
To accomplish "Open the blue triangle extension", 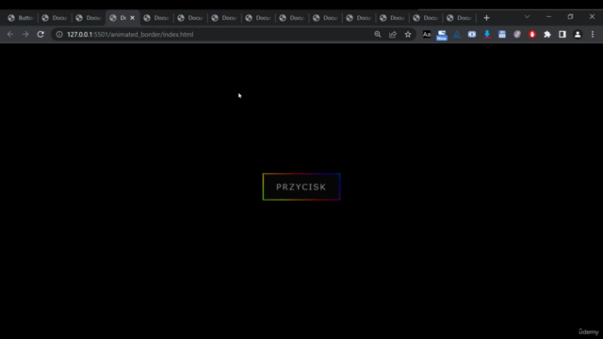I will (457, 34).
